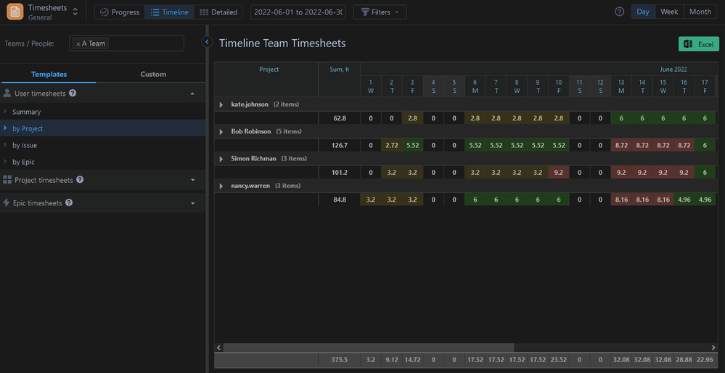Click the orange Timesheets app icon

[x=15, y=12]
